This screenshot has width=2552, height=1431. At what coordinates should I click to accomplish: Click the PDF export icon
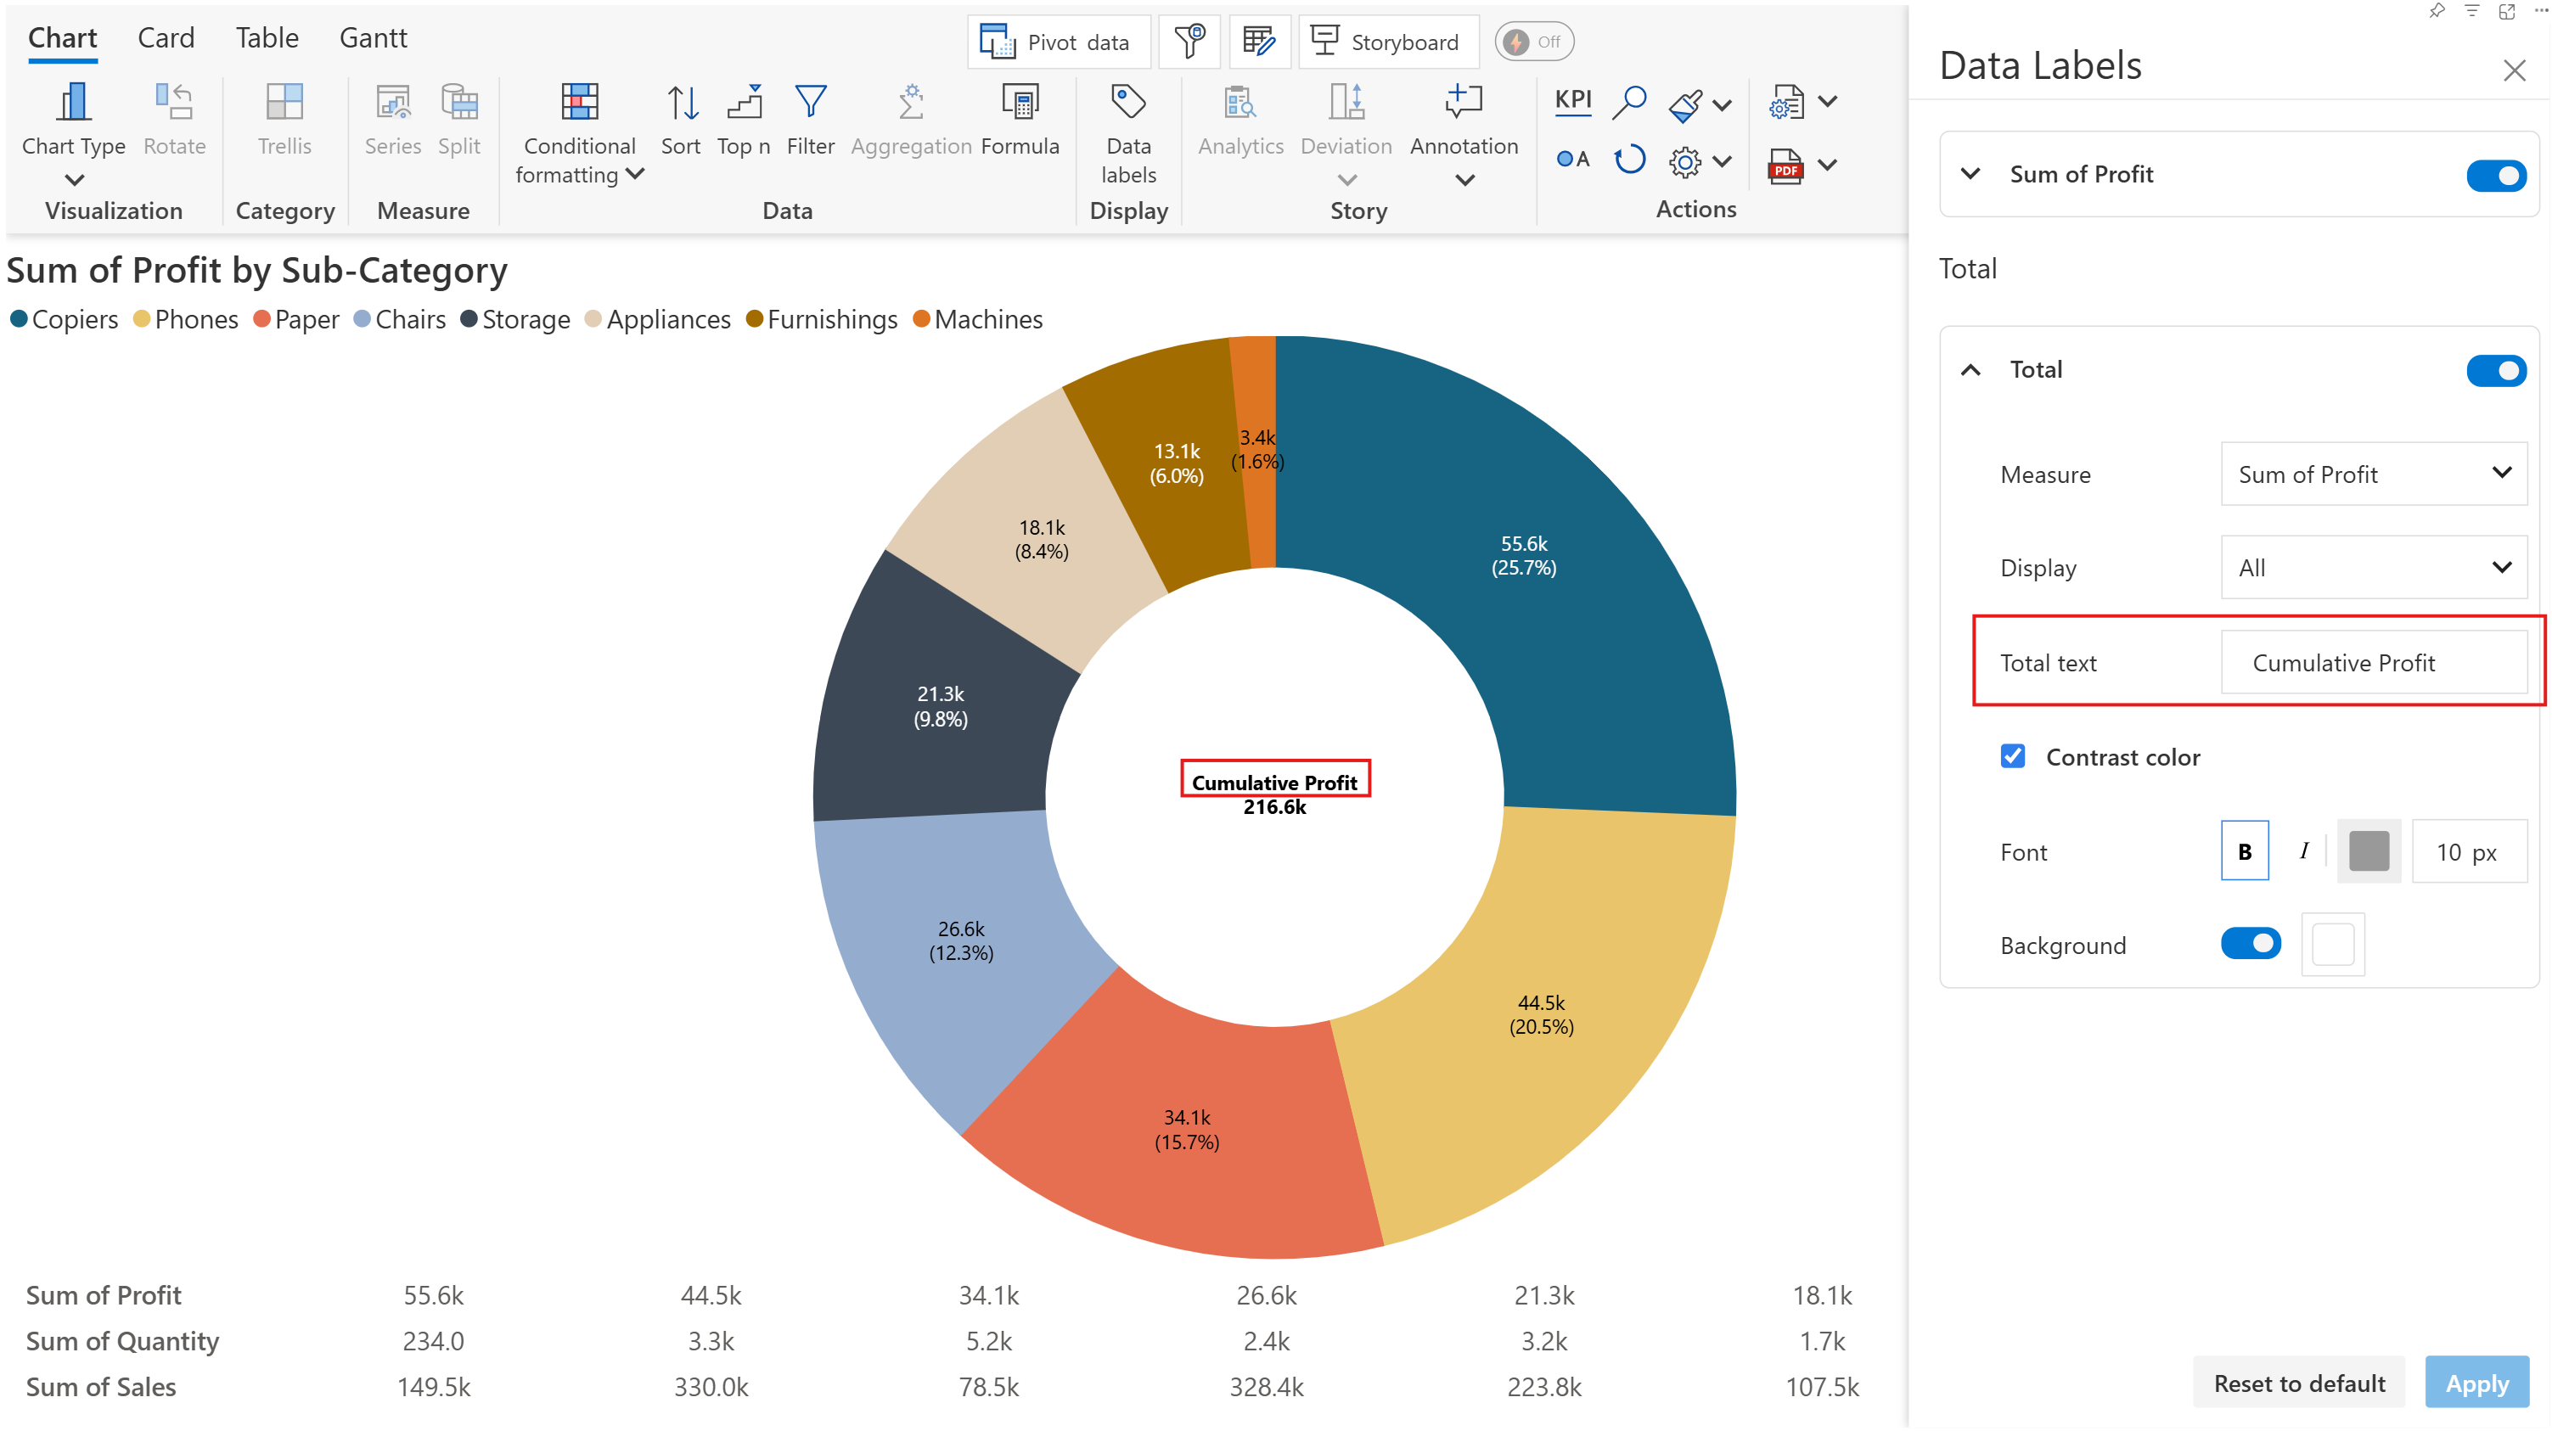pos(1785,166)
